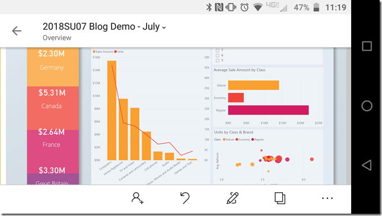Tap the undo reset arrow icon

click(x=185, y=198)
